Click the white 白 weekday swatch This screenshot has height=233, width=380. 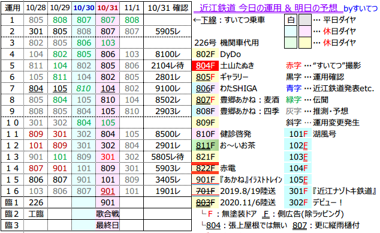(x=291, y=20)
